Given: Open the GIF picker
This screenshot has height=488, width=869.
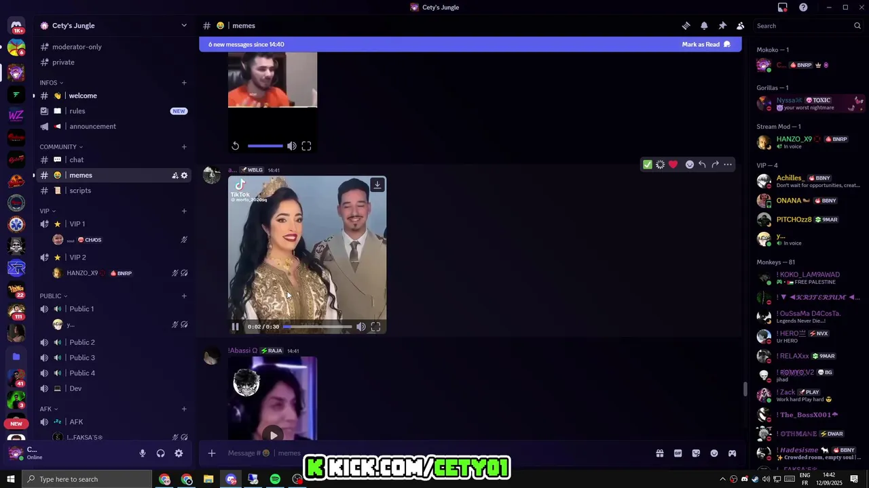Looking at the screenshot, I should (x=678, y=453).
